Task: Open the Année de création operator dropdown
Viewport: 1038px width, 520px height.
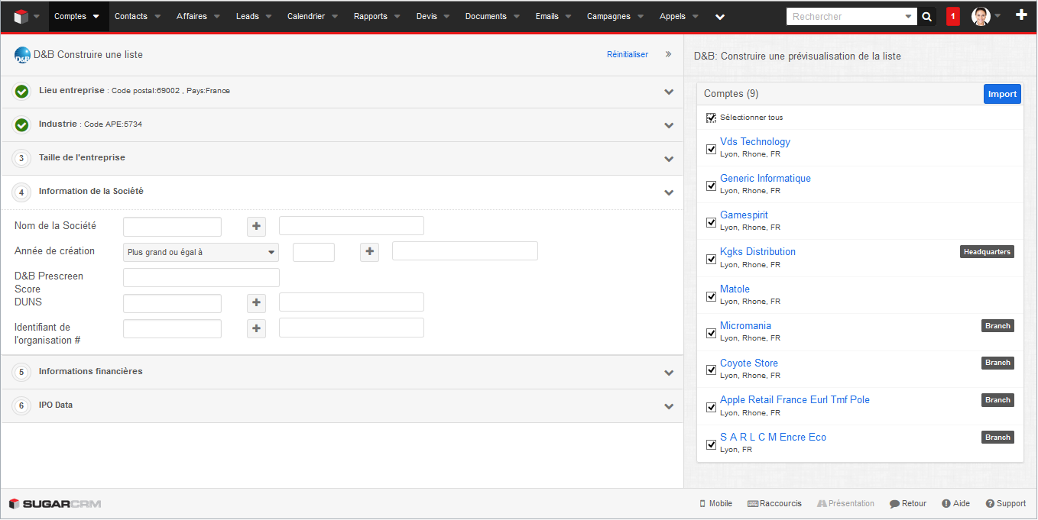Action: [x=200, y=252]
